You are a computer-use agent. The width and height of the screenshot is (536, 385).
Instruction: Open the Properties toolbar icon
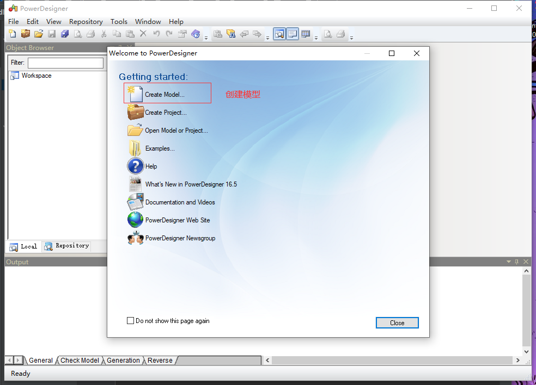182,34
